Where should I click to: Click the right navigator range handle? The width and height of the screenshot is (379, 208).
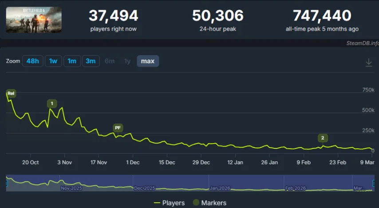[x=372, y=183]
